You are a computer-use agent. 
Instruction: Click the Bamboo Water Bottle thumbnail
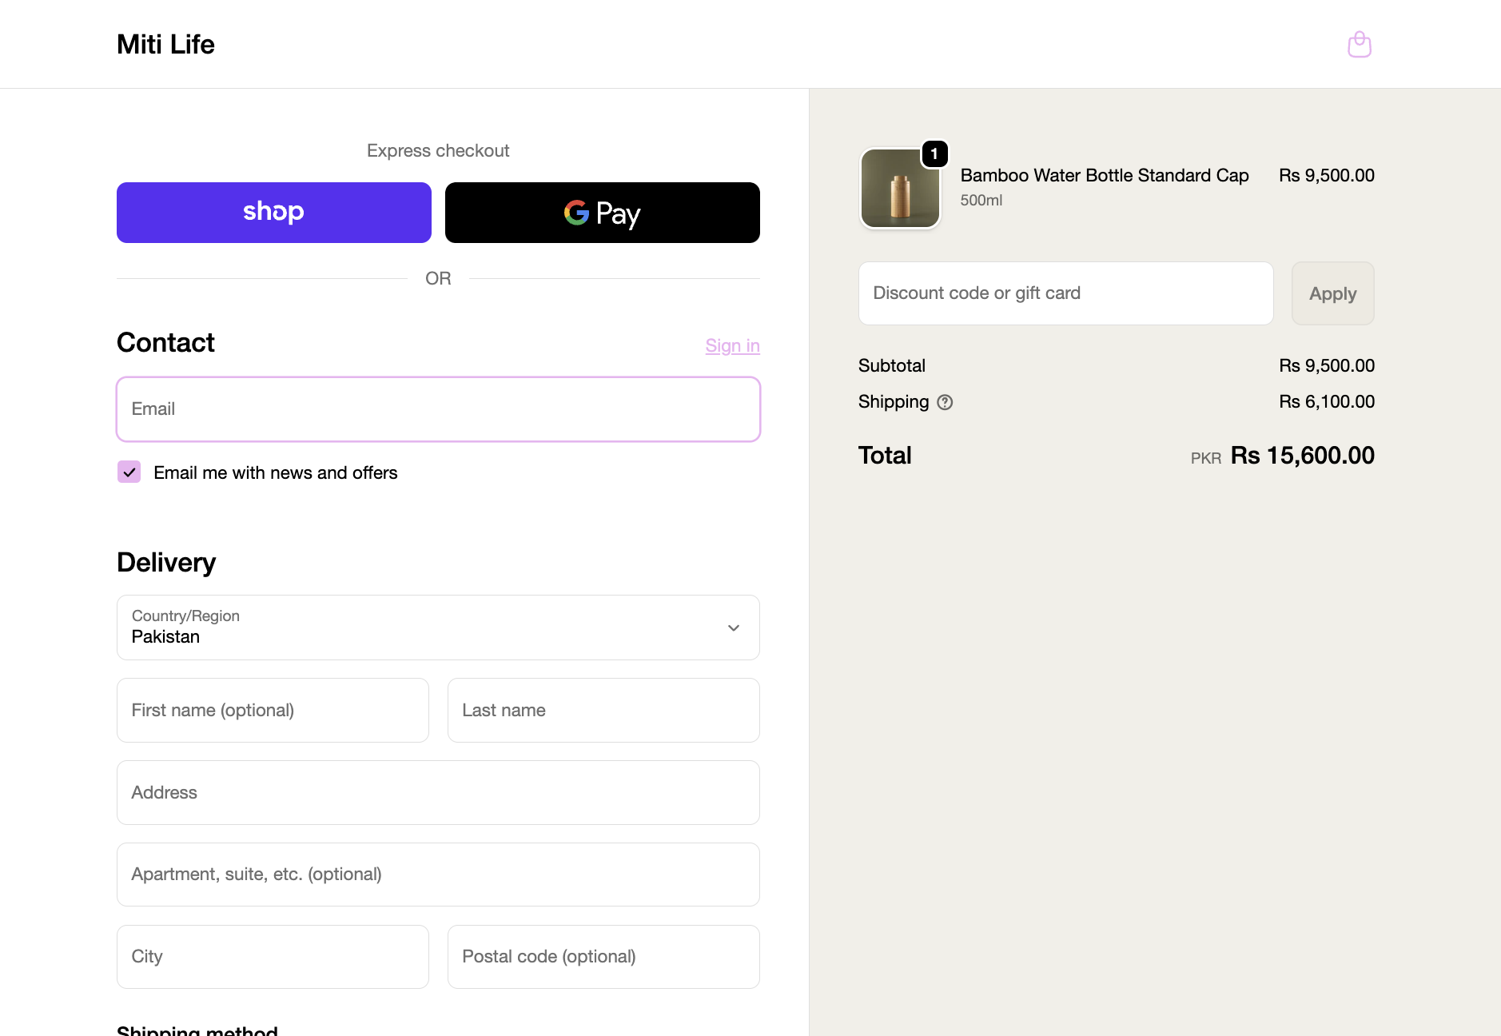point(899,189)
